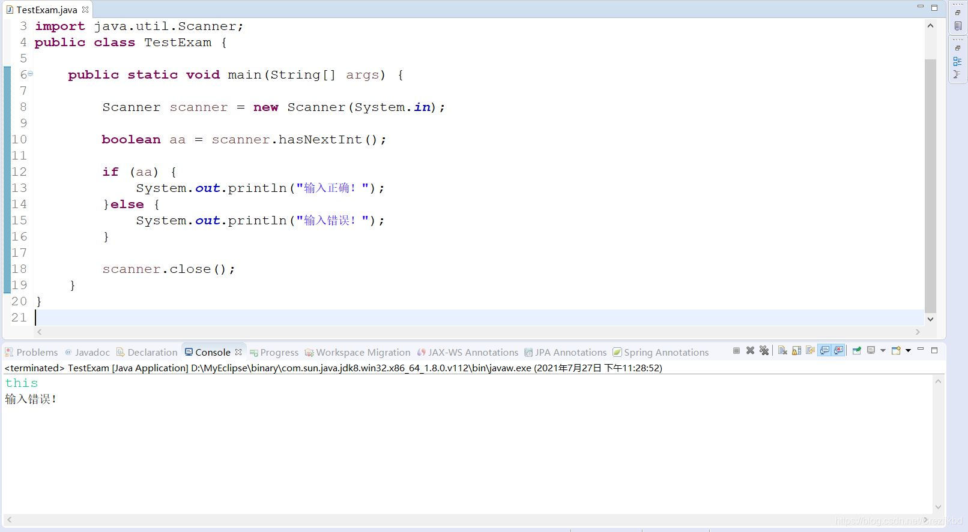Click the '输入错误!' output in Console
Screen dimensions: 968x532
[31, 399]
